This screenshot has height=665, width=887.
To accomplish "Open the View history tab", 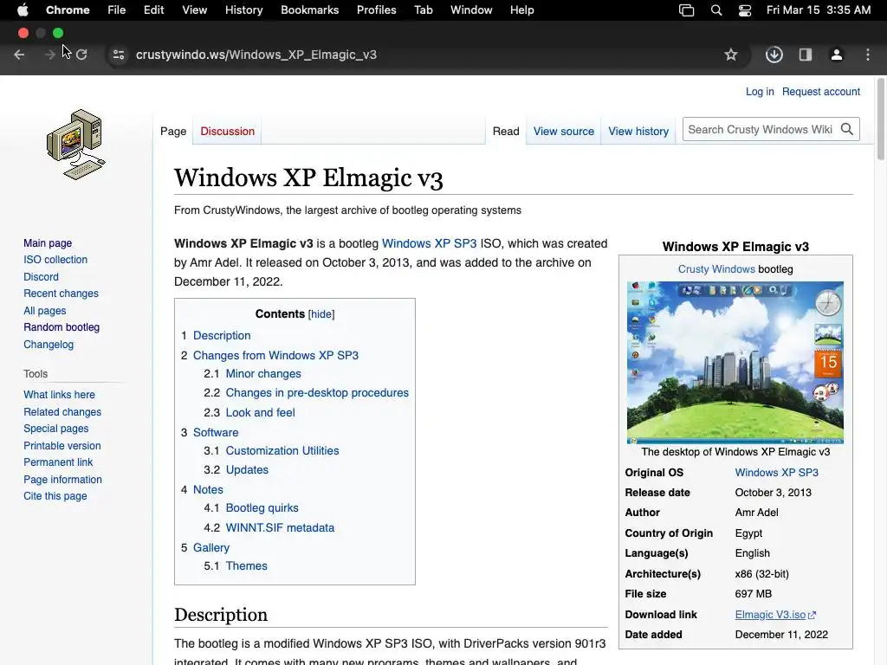I will pyautogui.click(x=638, y=132).
